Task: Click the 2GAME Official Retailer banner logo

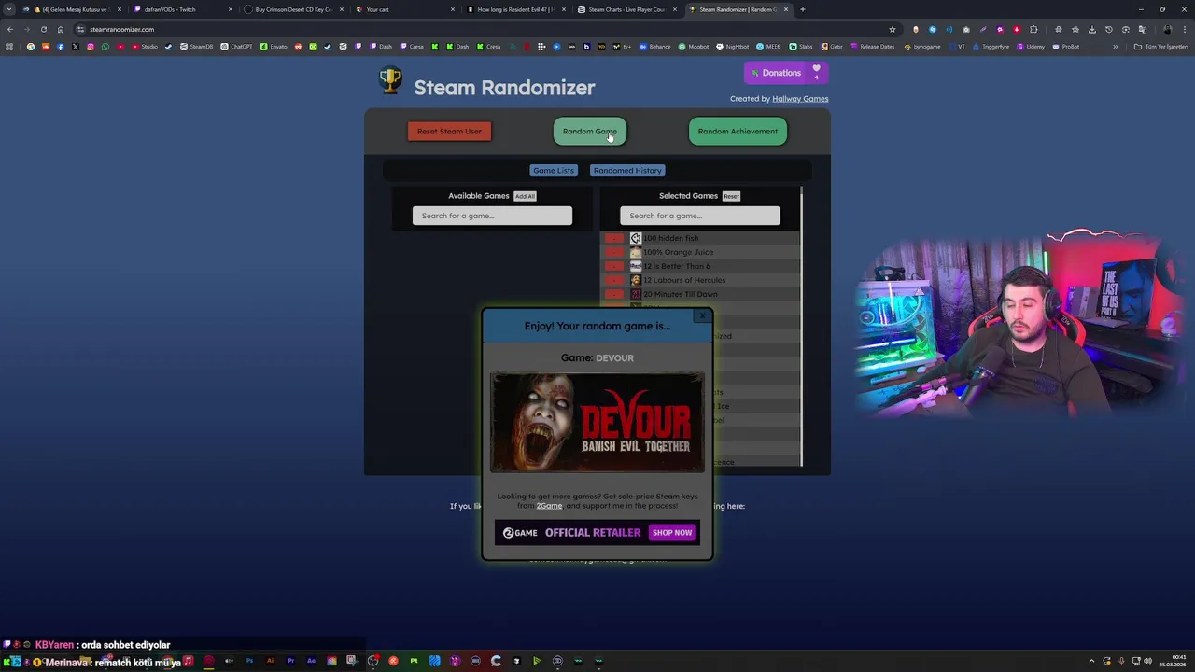Action: 520,533
